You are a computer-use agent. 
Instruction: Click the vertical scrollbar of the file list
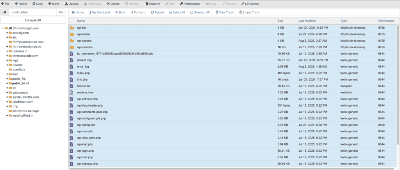pos(398,84)
